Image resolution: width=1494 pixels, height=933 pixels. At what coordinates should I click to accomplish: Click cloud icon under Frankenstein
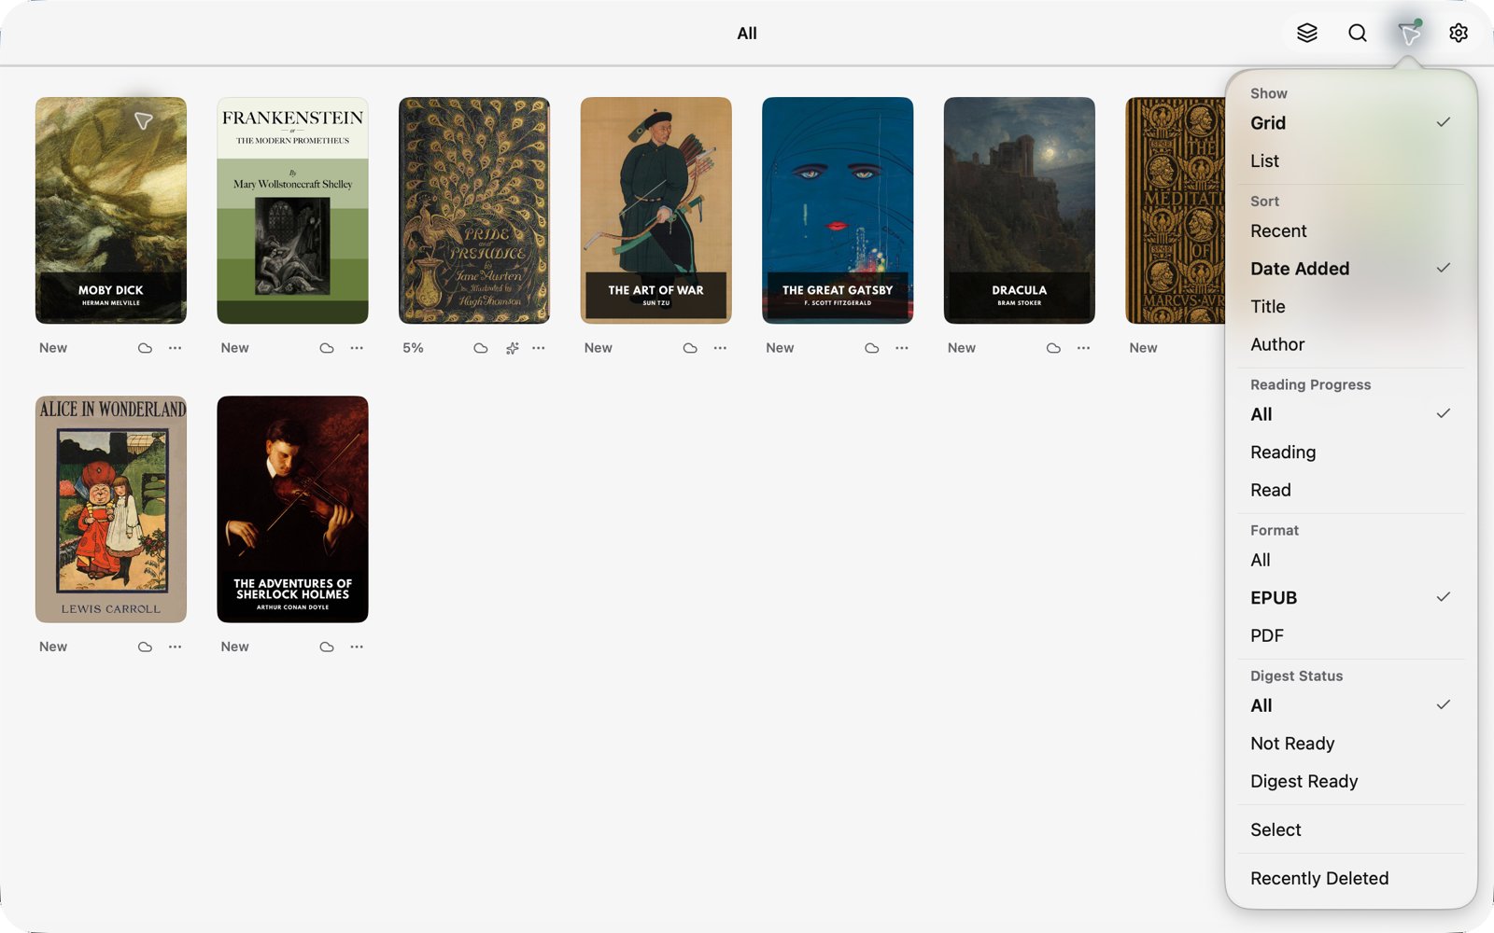click(327, 348)
